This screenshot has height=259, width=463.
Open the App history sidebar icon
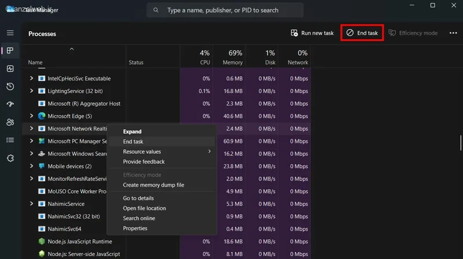click(10, 87)
